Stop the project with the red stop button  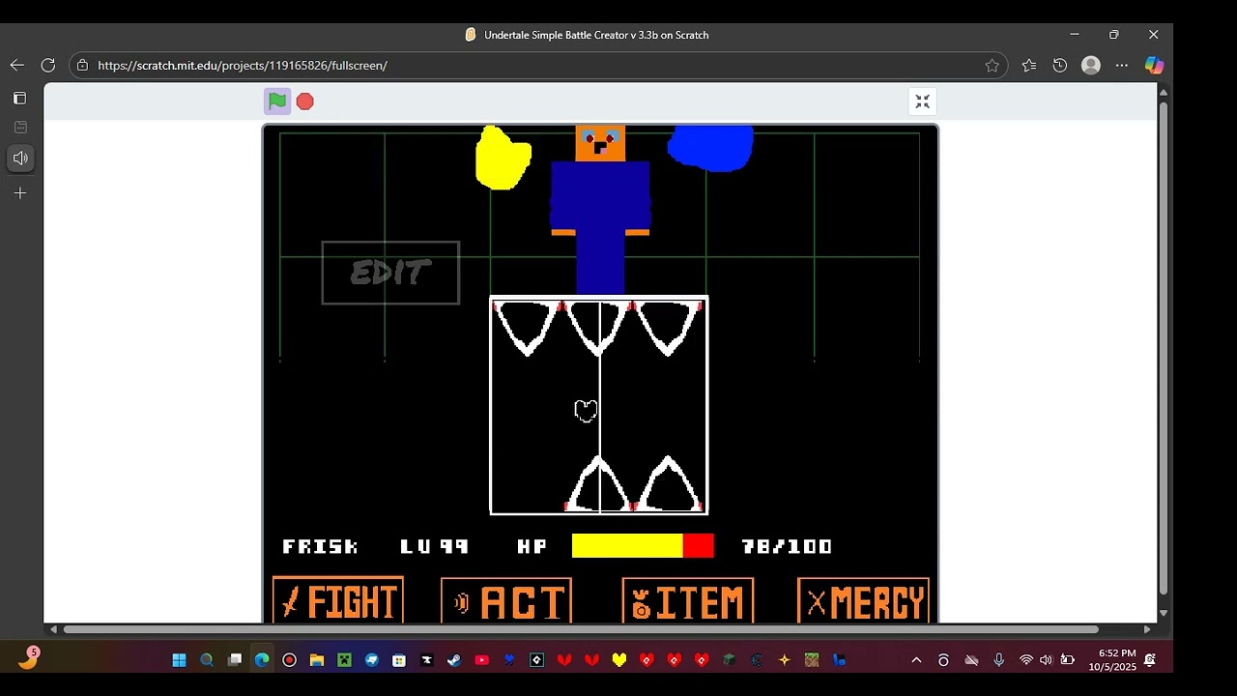coord(305,101)
